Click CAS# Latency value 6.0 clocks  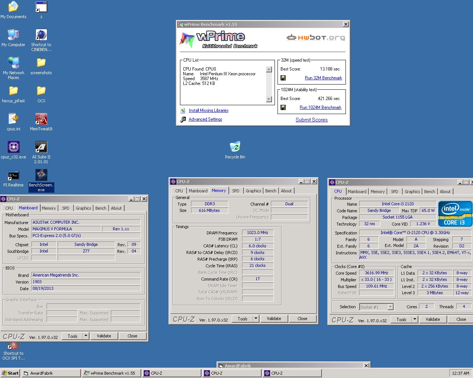258,246
